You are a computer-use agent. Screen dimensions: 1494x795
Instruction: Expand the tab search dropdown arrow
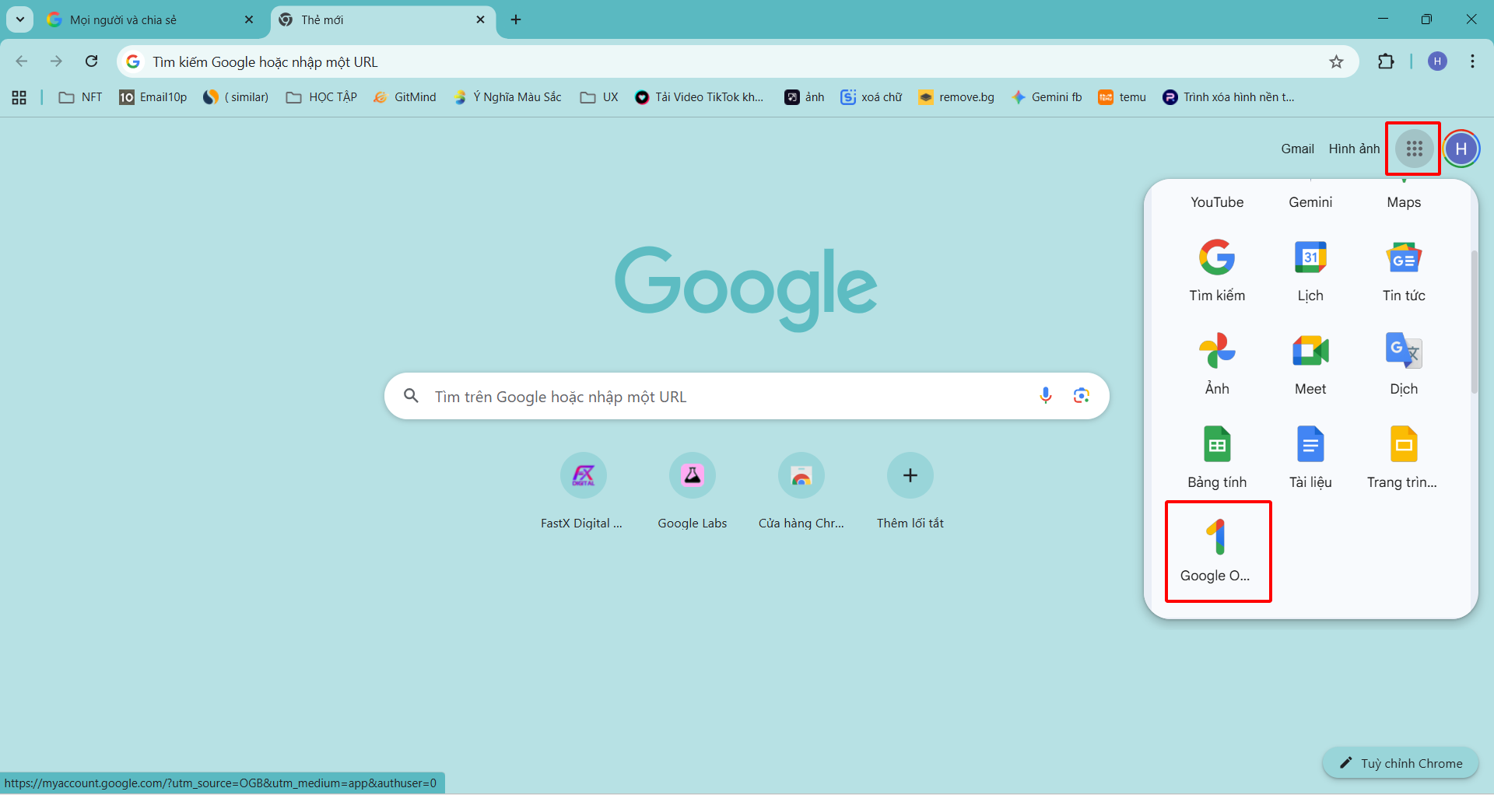pos(19,19)
